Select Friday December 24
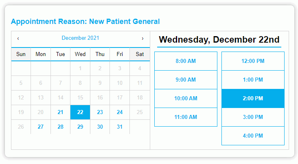This screenshot has width=298, height=164. 120,112
